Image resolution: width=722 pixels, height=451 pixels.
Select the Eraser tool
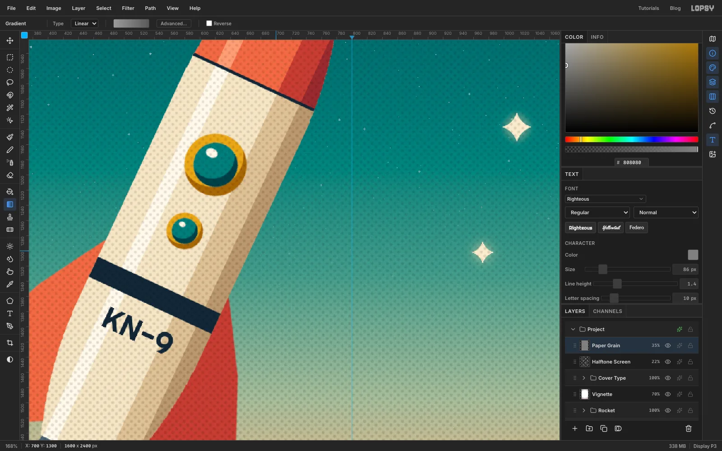click(x=10, y=175)
